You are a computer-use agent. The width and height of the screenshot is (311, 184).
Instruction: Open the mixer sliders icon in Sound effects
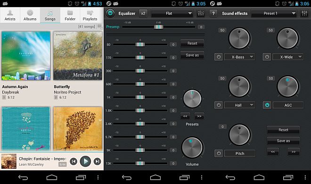click(x=304, y=13)
